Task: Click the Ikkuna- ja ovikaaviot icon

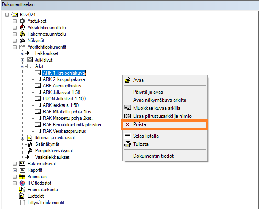Action: point(30,138)
